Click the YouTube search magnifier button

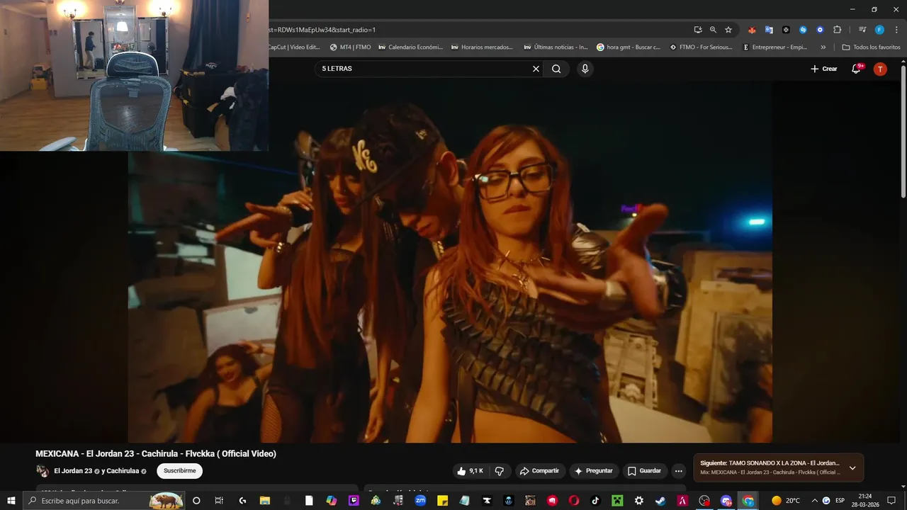pyautogui.click(x=556, y=69)
